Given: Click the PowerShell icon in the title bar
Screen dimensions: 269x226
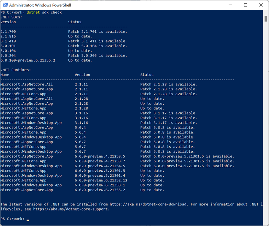Looking at the screenshot, I should 5,5.
